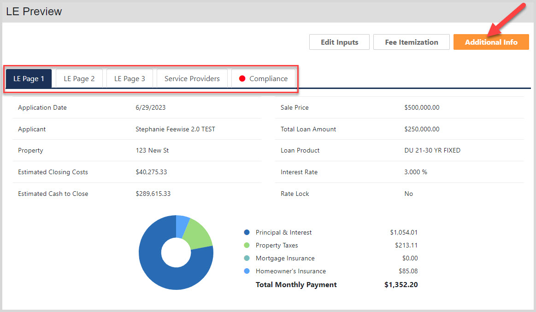Select the LE Page 1 tab
Image resolution: width=536 pixels, height=312 pixels.
point(29,78)
